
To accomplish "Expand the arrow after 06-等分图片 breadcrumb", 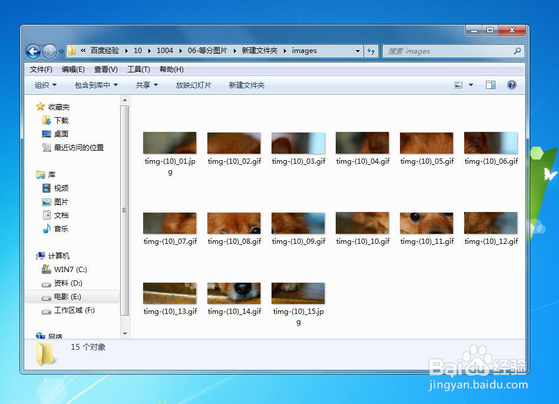I will (234, 51).
